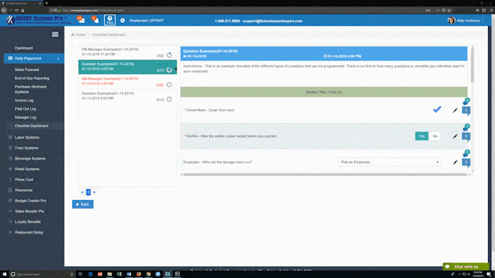Viewport: 495px width, 278px height.
Task: Click the Home breadcrumb link
Action: [x=80, y=35]
